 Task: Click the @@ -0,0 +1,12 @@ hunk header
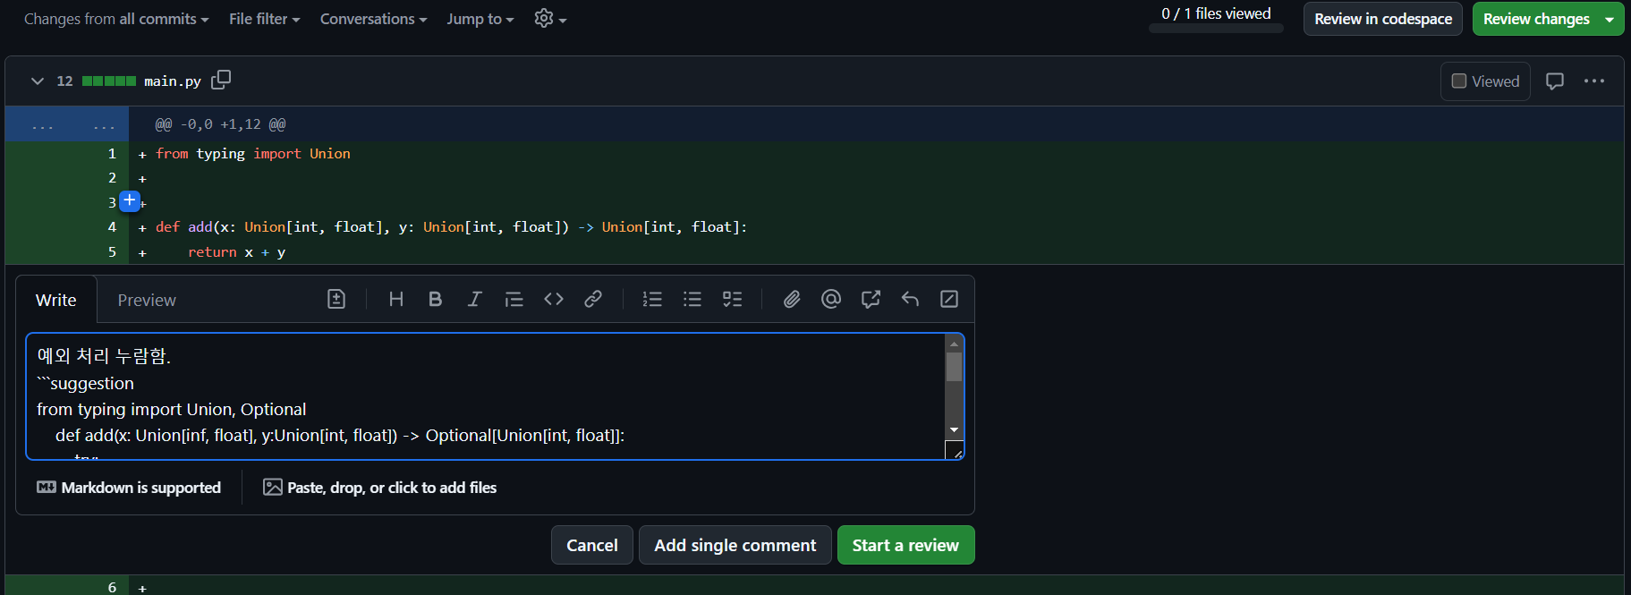click(x=220, y=124)
